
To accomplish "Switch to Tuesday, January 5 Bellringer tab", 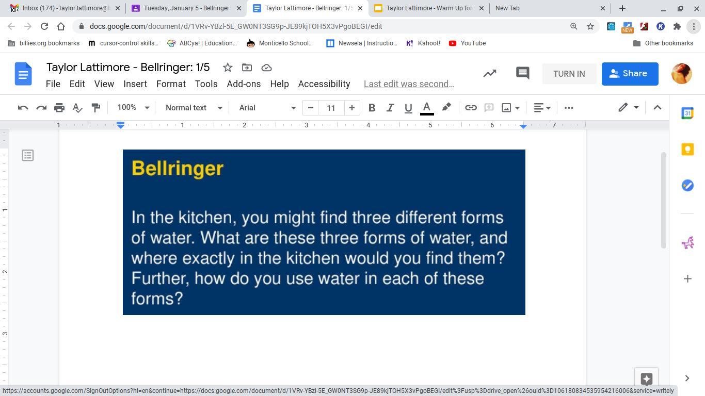I will (x=186, y=8).
